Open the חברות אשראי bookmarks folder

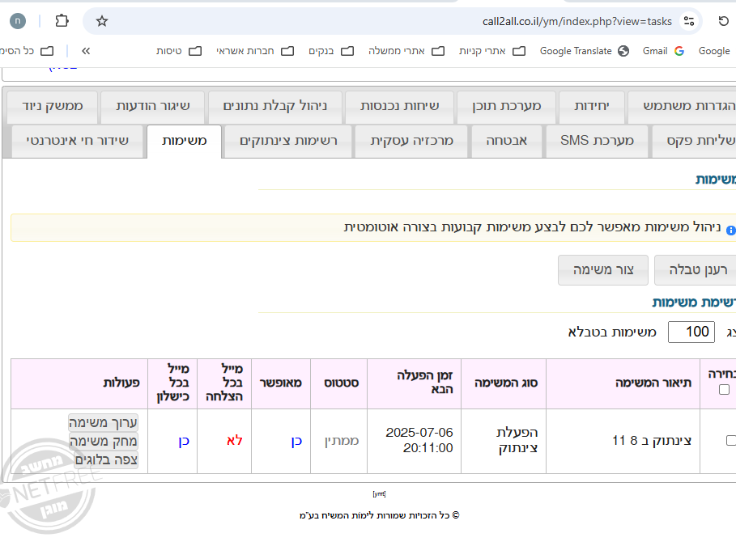coord(255,51)
